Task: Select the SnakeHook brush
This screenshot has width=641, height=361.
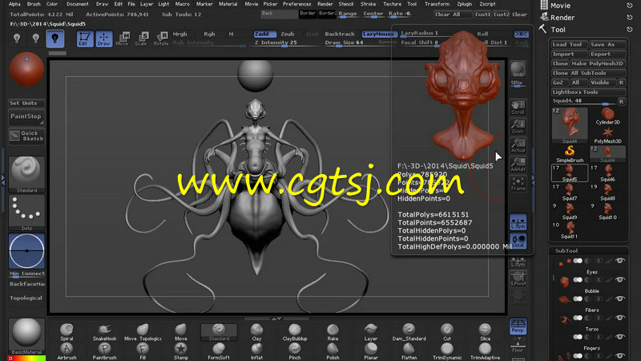Action: (104, 332)
